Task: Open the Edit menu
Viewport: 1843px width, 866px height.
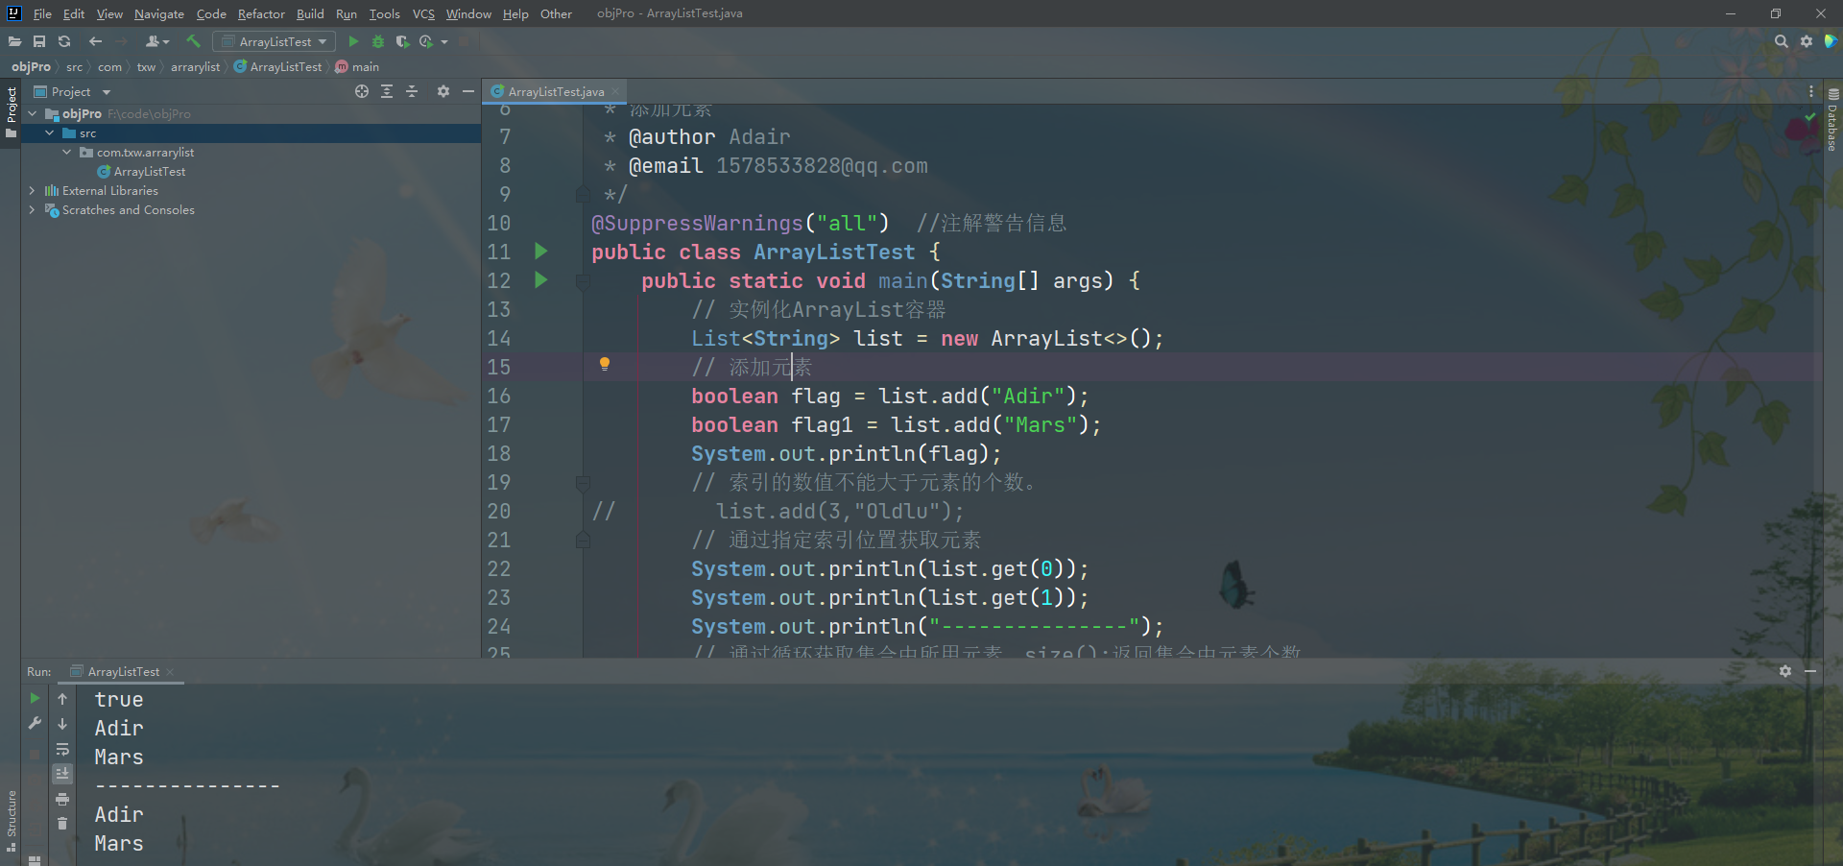Action: point(74,13)
